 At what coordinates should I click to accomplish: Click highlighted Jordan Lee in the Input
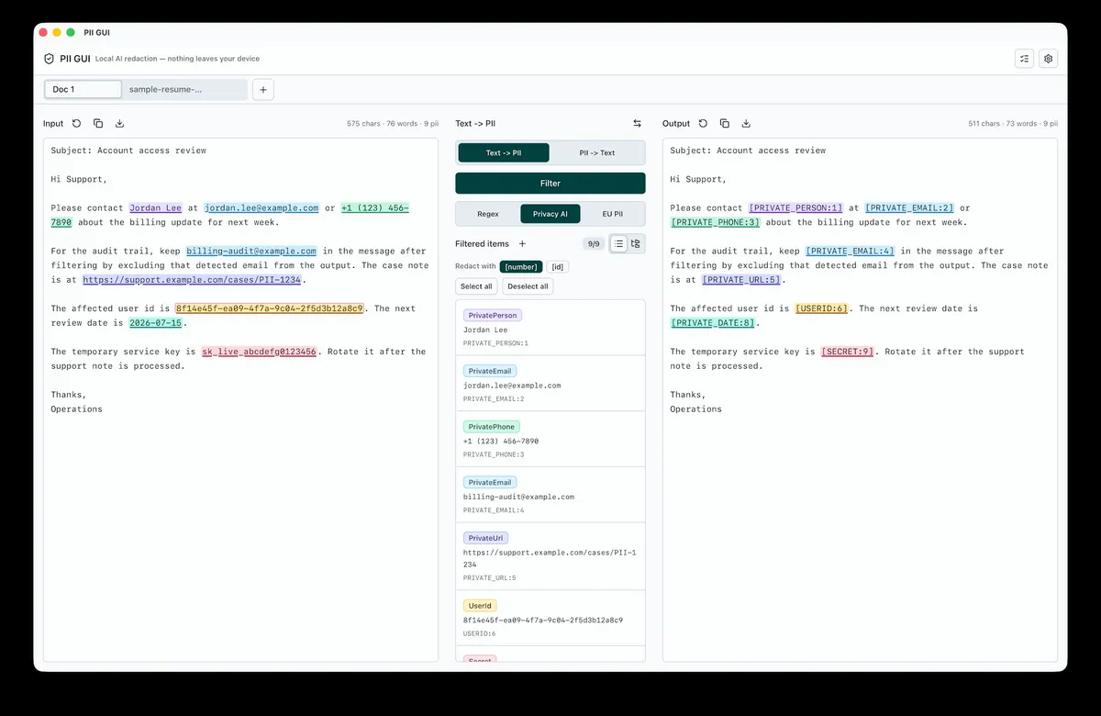156,207
